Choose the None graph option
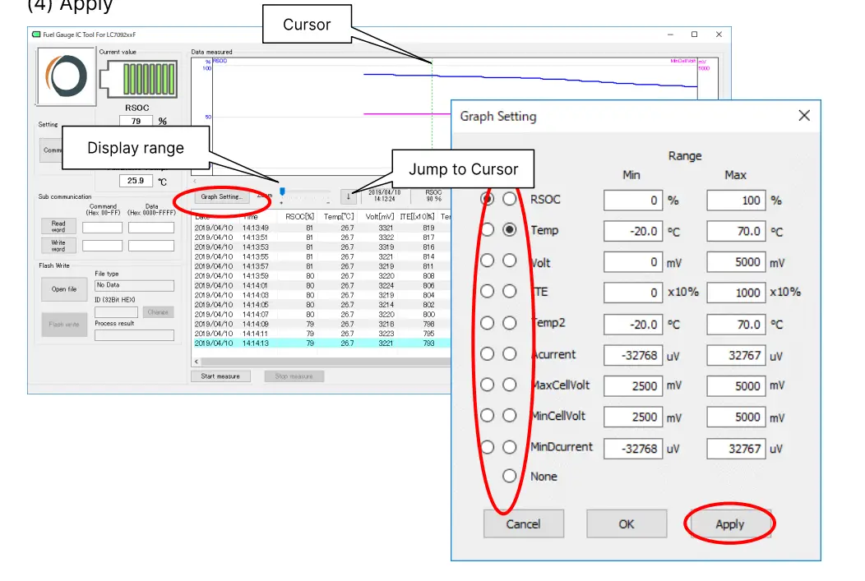The height and width of the screenshot is (581, 865). coord(509,475)
